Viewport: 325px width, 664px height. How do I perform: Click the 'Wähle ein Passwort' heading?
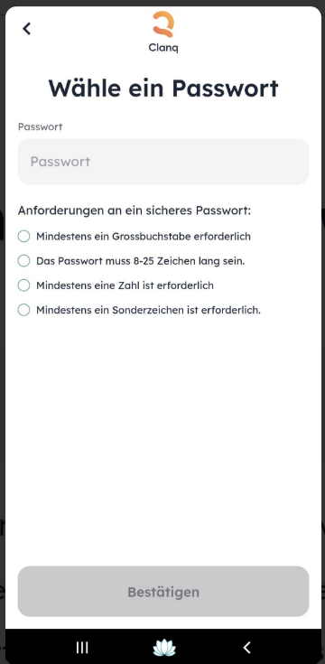click(x=163, y=89)
